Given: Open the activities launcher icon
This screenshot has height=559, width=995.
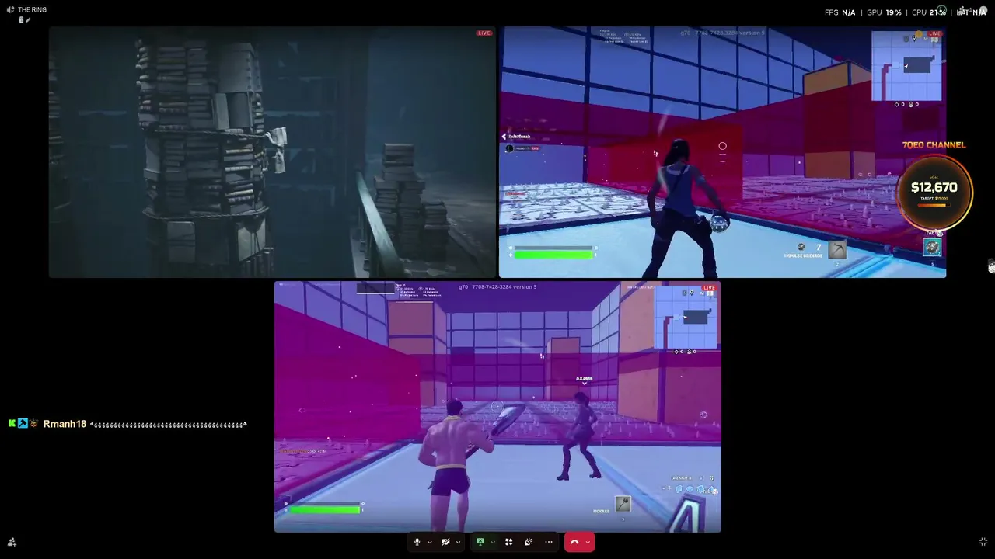Looking at the screenshot, I should [x=509, y=542].
